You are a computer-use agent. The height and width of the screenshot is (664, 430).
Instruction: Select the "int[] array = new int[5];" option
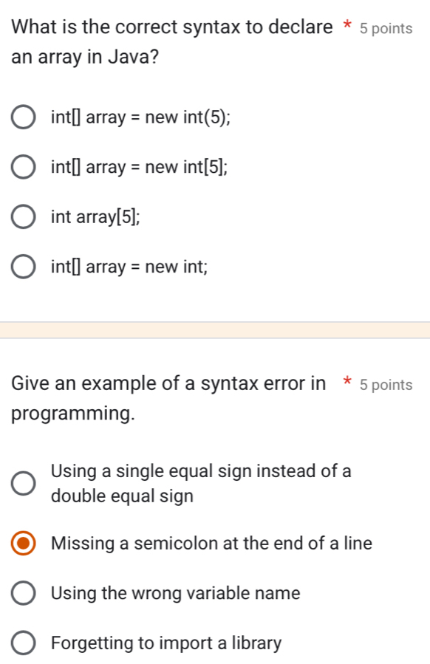(23, 167)
